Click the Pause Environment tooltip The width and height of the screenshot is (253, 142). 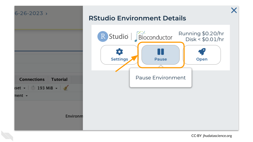point(160,78)
